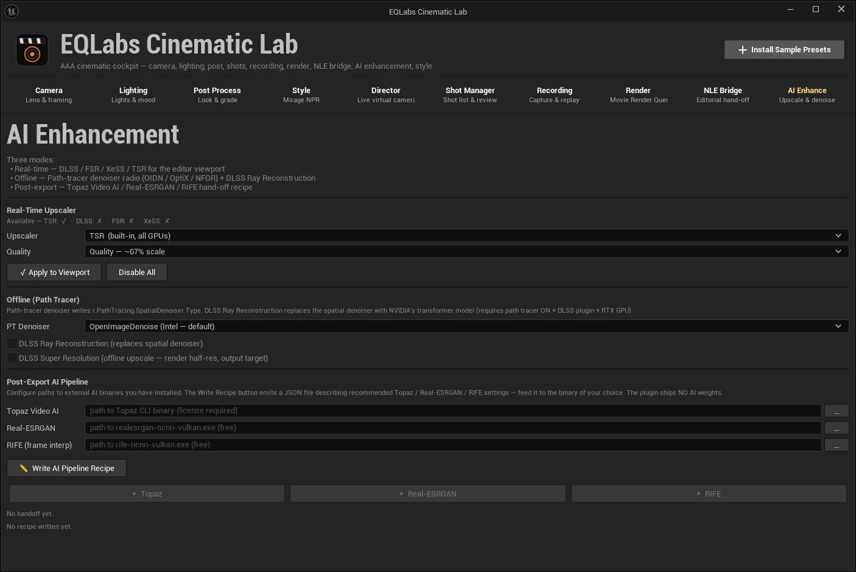856x572 pixels.
Task: Click Install Sample Presets button
Action: (784, 50)
